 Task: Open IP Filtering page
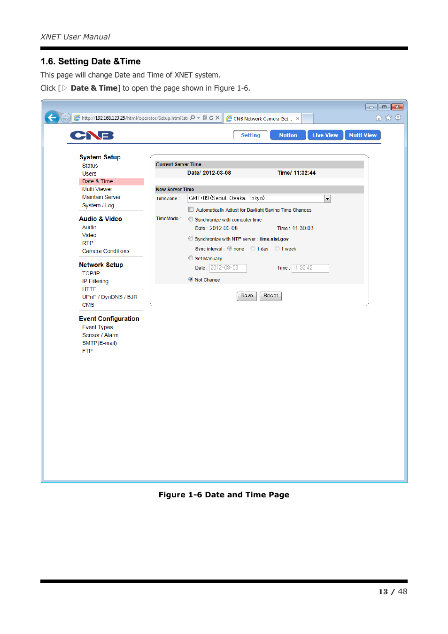click(x=95, y=281)
